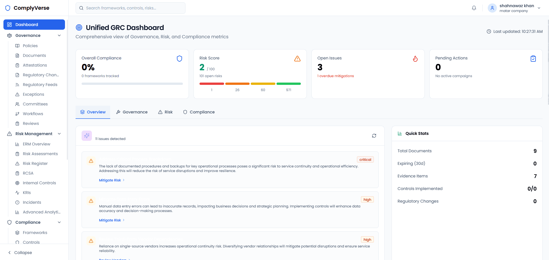The height and width of the screenshot is (260, 549).
Task: Click the ComplyVerse shield logo
Action: pyautogui.click(x=8, y=8)
